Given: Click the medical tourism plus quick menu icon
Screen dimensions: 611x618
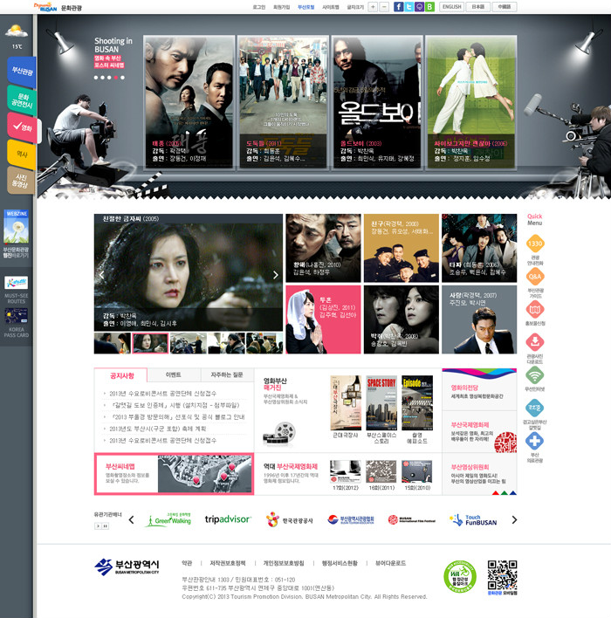Looking at the screenshot, I should tap(535, 441).
